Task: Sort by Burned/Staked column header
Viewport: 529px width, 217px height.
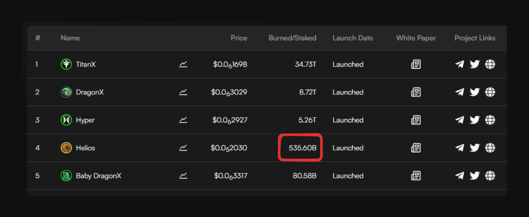Action: [x=292, y=38]
